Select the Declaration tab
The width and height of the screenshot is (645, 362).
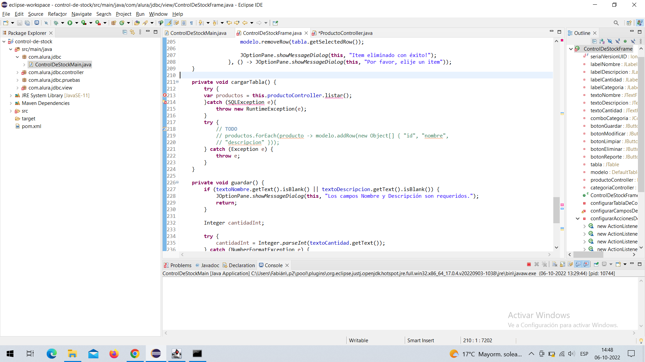[x=242, y=265]
